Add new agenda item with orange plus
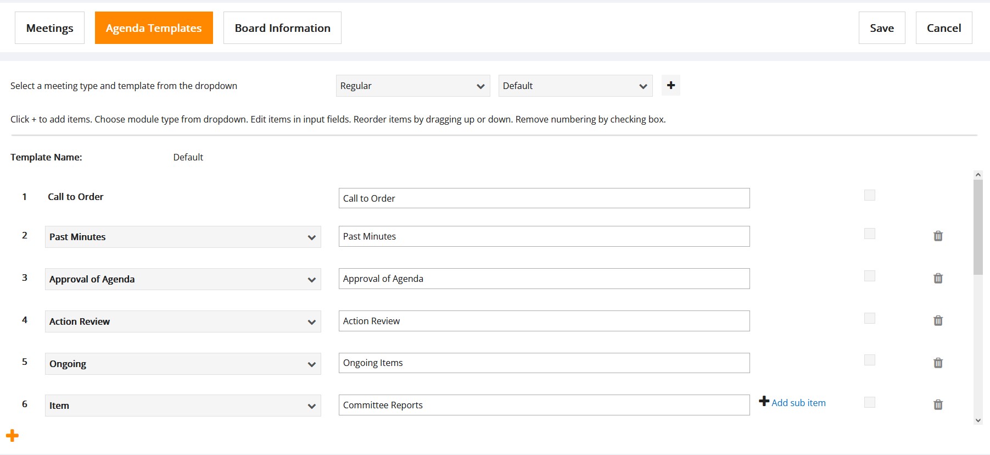Image resolution: width=990 pixels, height=455 pixels. 12,436
